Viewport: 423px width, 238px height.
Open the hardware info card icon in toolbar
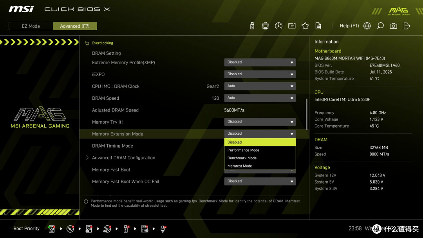click(x=292, y=26)
